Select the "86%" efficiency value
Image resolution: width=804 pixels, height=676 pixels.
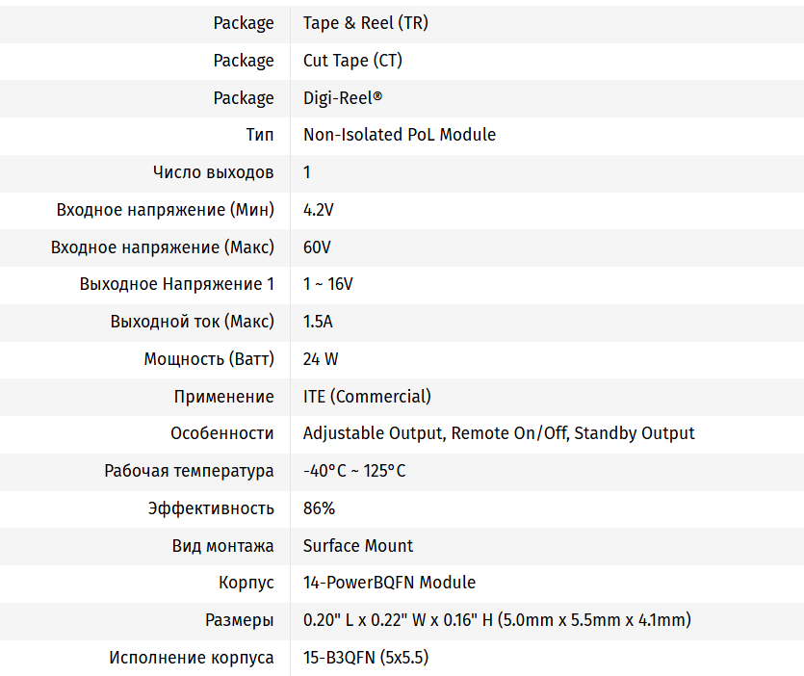point(319,508)
